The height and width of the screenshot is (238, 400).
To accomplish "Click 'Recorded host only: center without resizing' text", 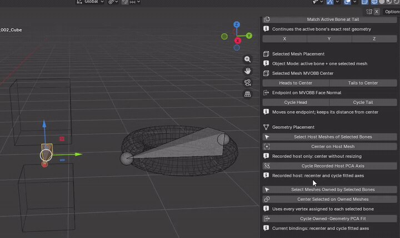I will 317,156.
